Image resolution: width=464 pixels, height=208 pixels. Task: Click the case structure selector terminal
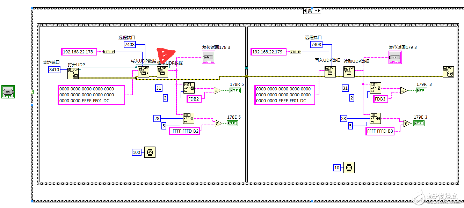click(x=32, y=92)
